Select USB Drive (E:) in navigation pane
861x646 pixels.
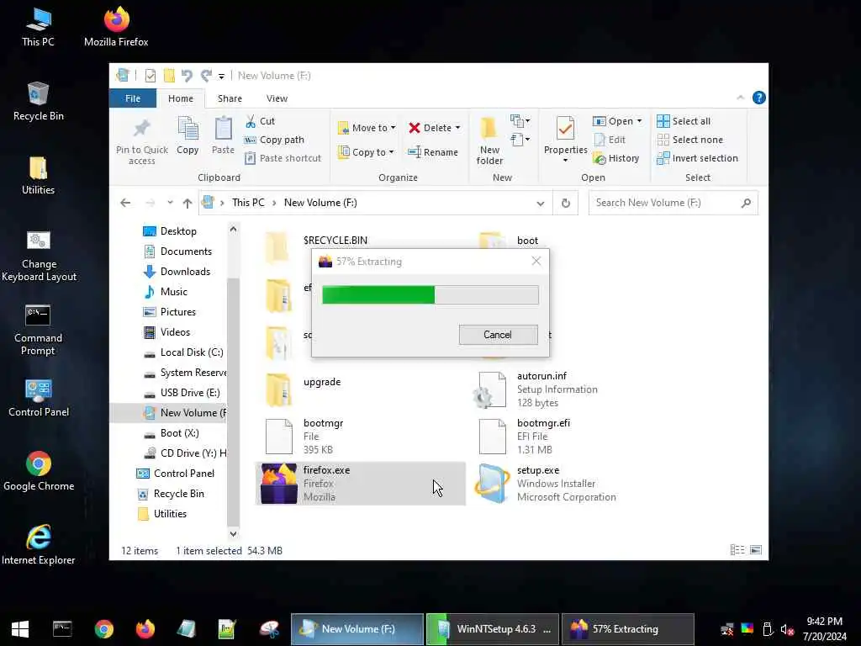coord(182,393)
